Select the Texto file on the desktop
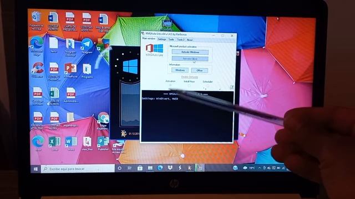 tap(53, 45)
